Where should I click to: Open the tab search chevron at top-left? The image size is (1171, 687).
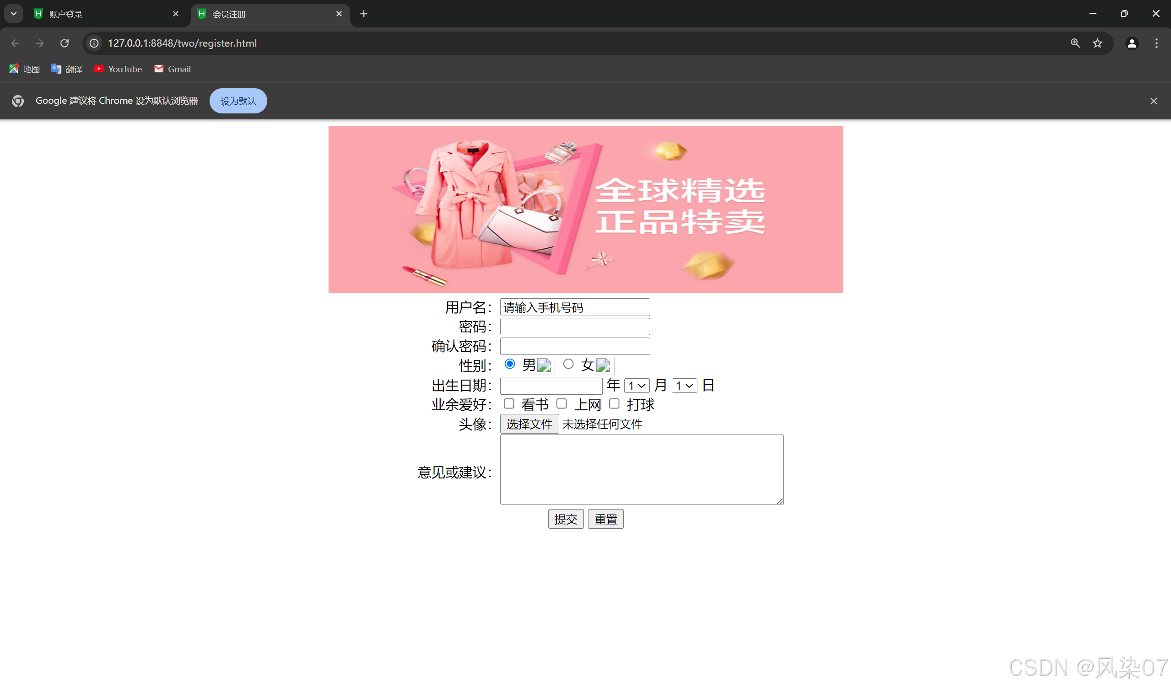coord(13,14)
